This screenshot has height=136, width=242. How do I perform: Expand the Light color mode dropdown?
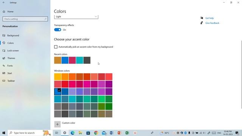click(76, 17)
